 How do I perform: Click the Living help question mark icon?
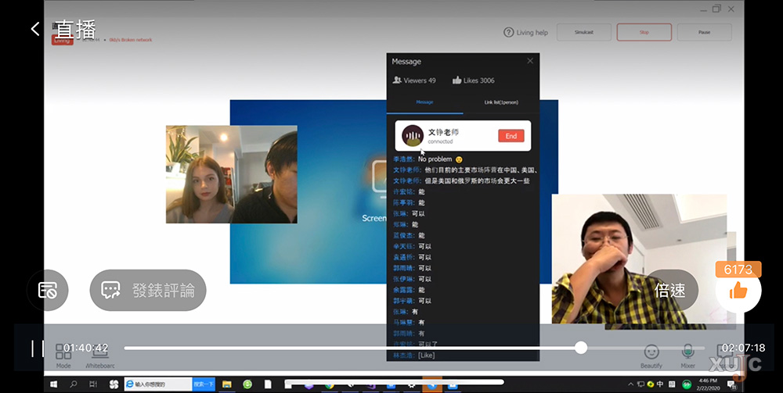509,32
